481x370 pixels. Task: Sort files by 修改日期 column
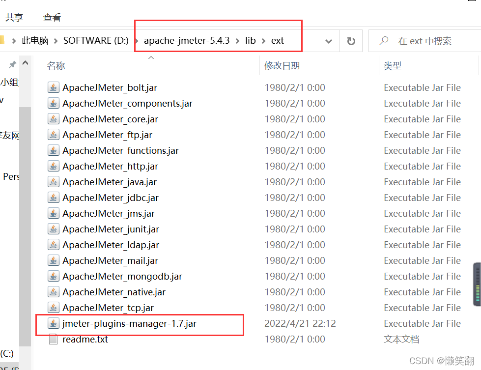pyautogui.click(x=282, y=65)
